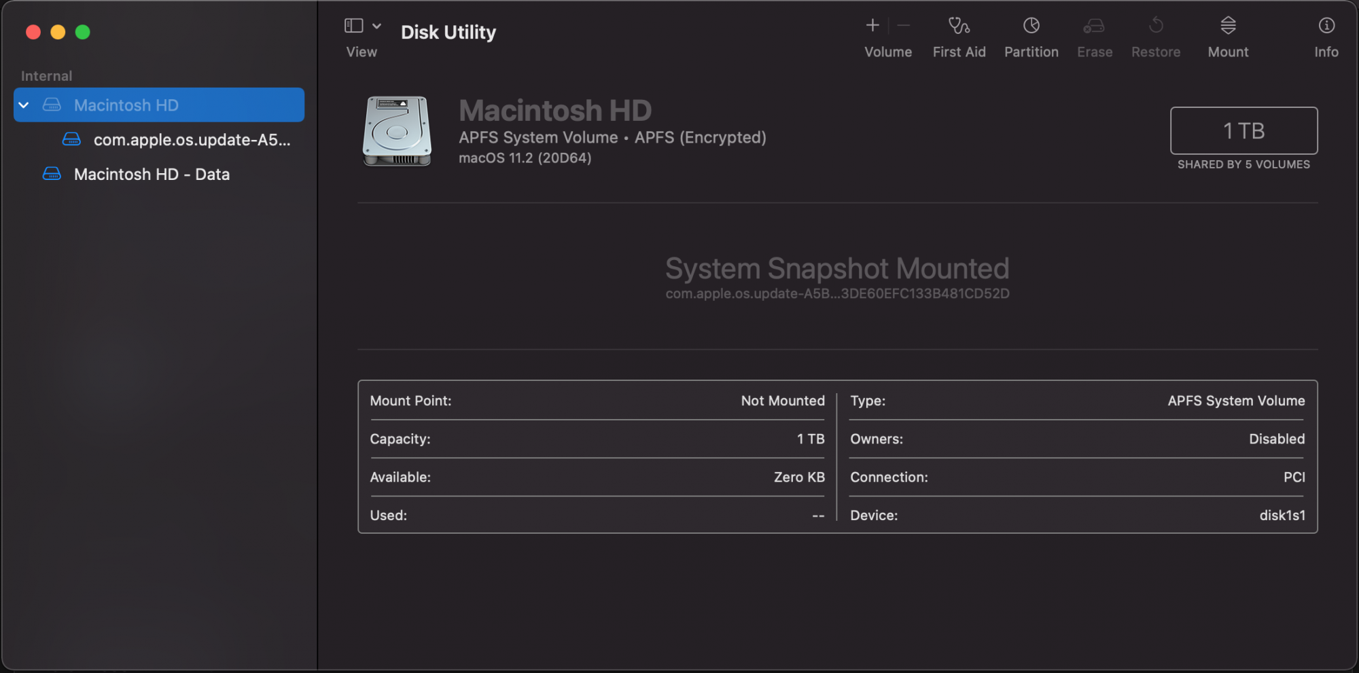Click the Device value 'disk1s1'
Viewport: 1359px width, 673px height.
(1282, 515)
